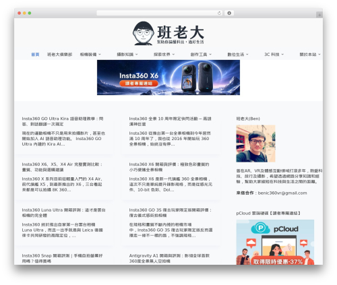This screenshot has width=337, height=285.
Task: Click the pCloud promotional banner image
Action: (275, 242)
